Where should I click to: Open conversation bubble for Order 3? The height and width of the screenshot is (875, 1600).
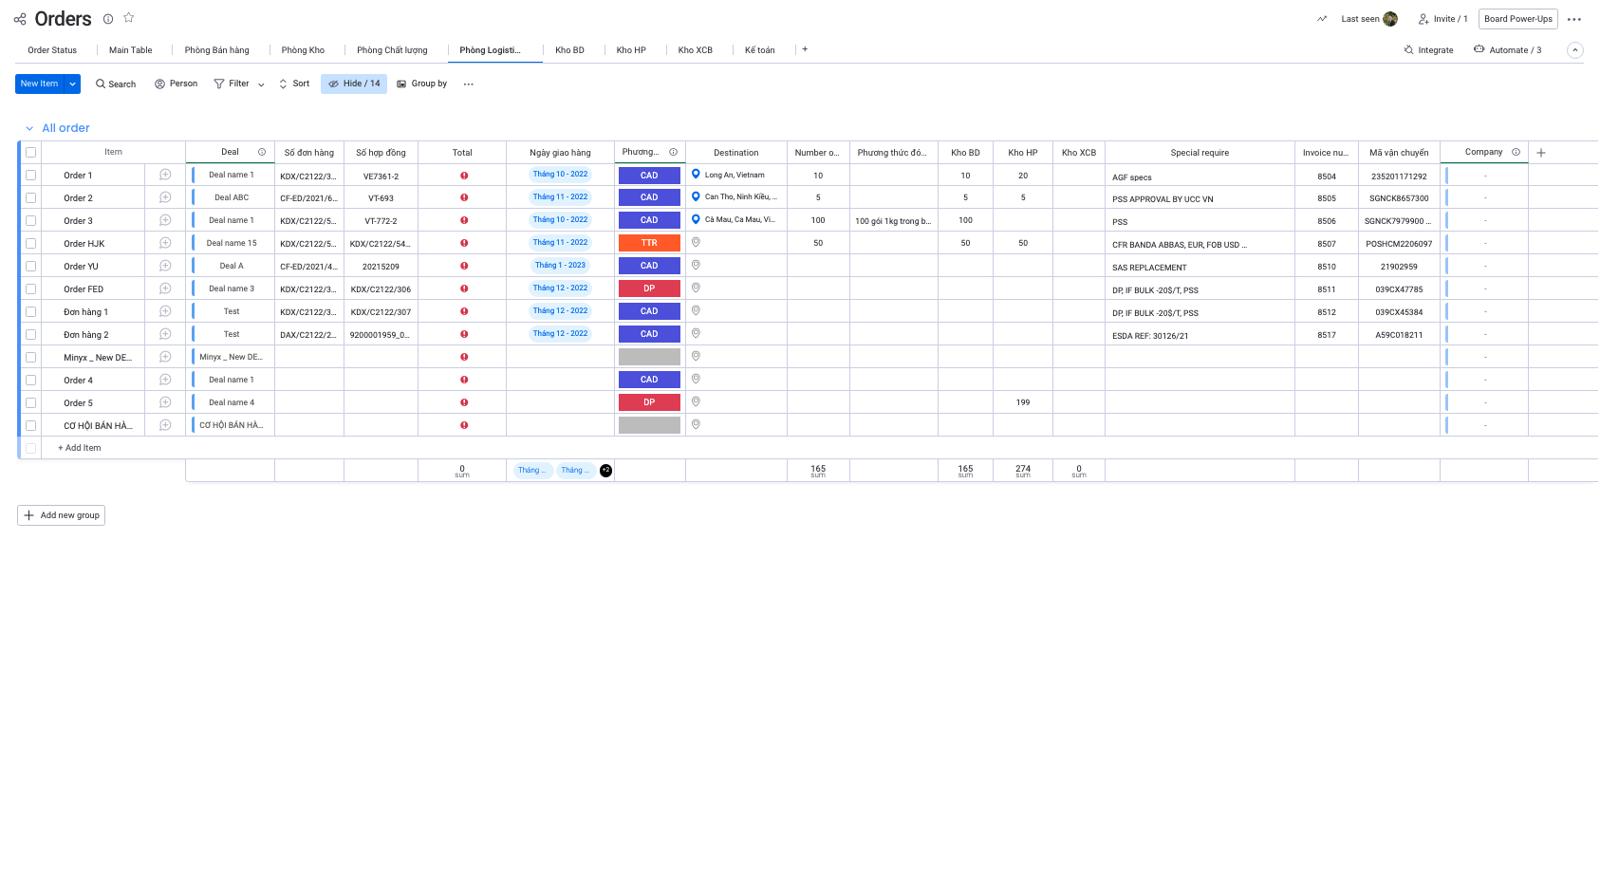tap(165, 220)
